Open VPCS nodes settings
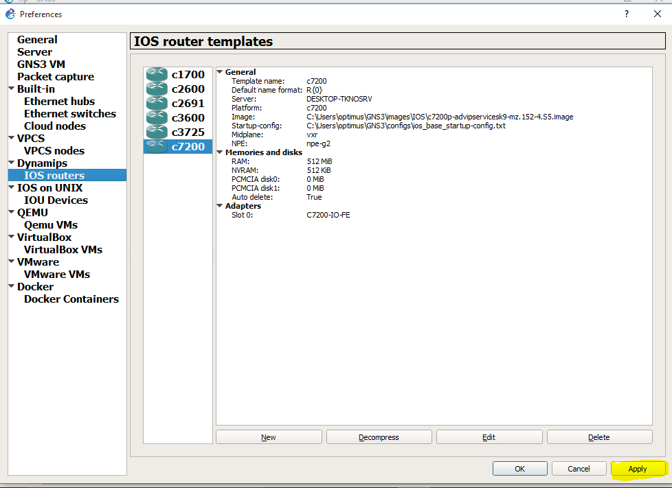 coord(54,151)
